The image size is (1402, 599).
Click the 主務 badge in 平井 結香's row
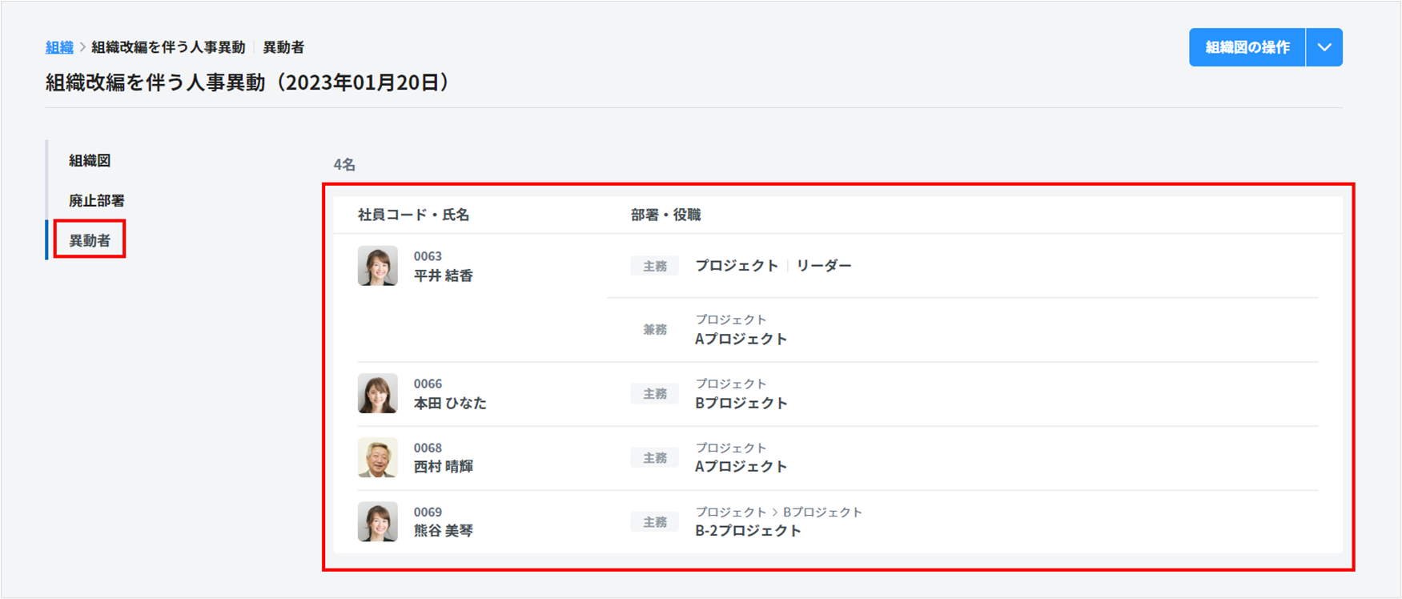(654, 266)
